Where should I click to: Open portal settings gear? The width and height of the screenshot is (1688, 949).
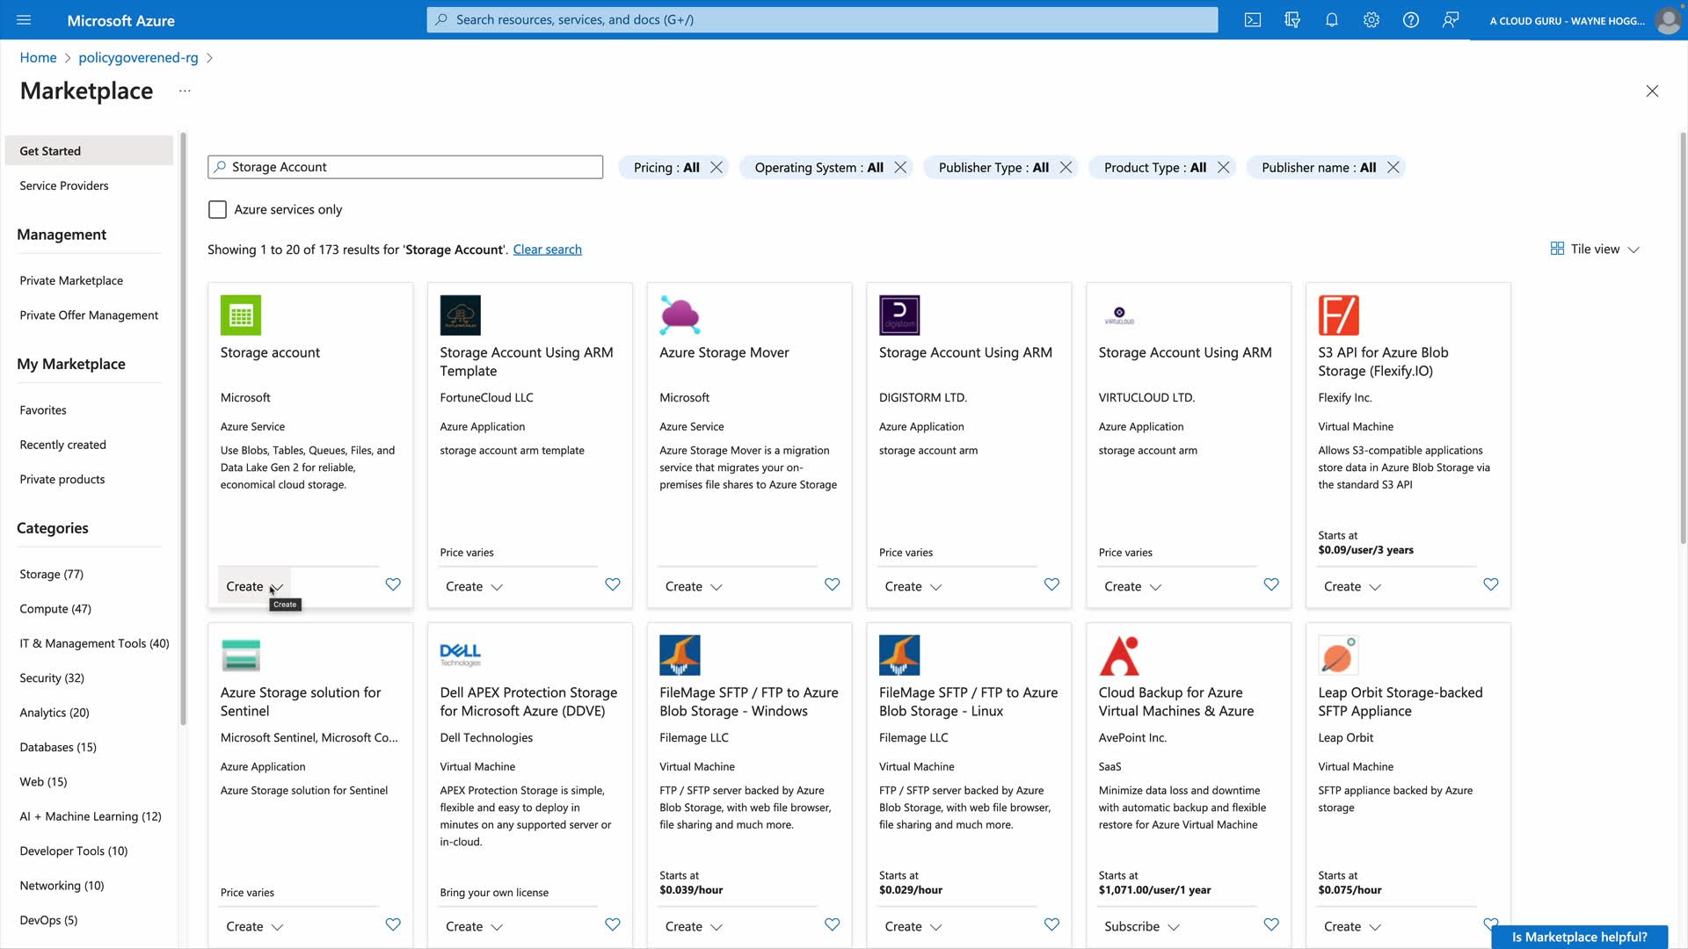pyautogui.click(x=1371, y=20)
